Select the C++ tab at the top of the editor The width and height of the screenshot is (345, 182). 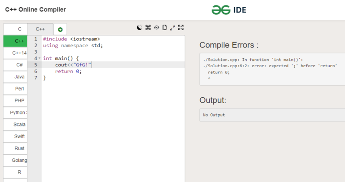(x=40, y=29)
